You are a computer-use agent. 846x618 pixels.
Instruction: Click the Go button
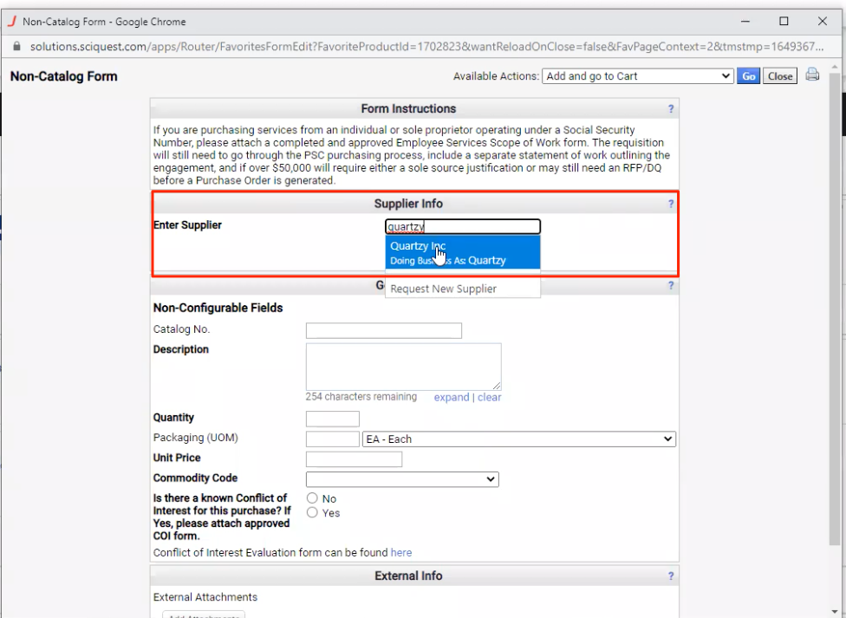(x=748, y=76)
